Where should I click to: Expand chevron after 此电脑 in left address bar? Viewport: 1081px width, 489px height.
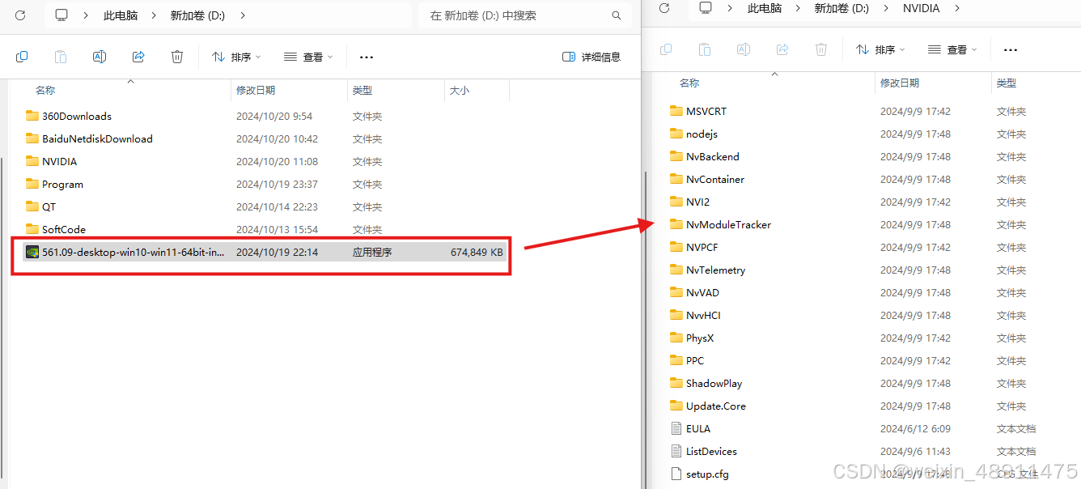tap(154, 15)
